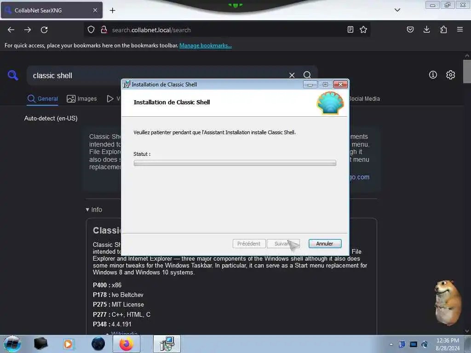This screenshot has height=353, width=471.
Task: Click the Classic Shell shell logo
Action: (330, 103)
